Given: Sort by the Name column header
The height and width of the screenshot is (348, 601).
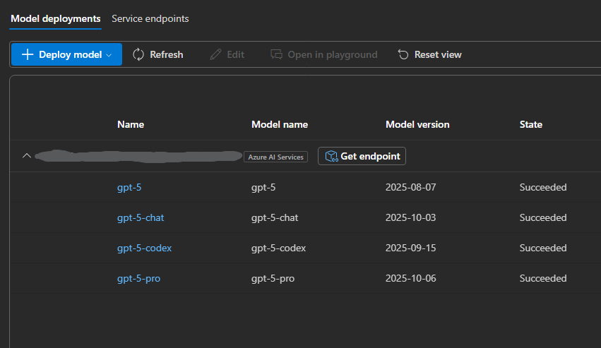Looking at the screenshot, I should [131, 124].
